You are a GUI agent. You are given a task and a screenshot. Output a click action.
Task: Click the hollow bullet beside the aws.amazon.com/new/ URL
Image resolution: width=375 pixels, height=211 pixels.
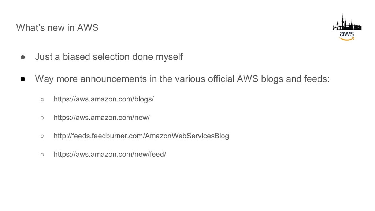pyautogui.click(x=42, y=118)
